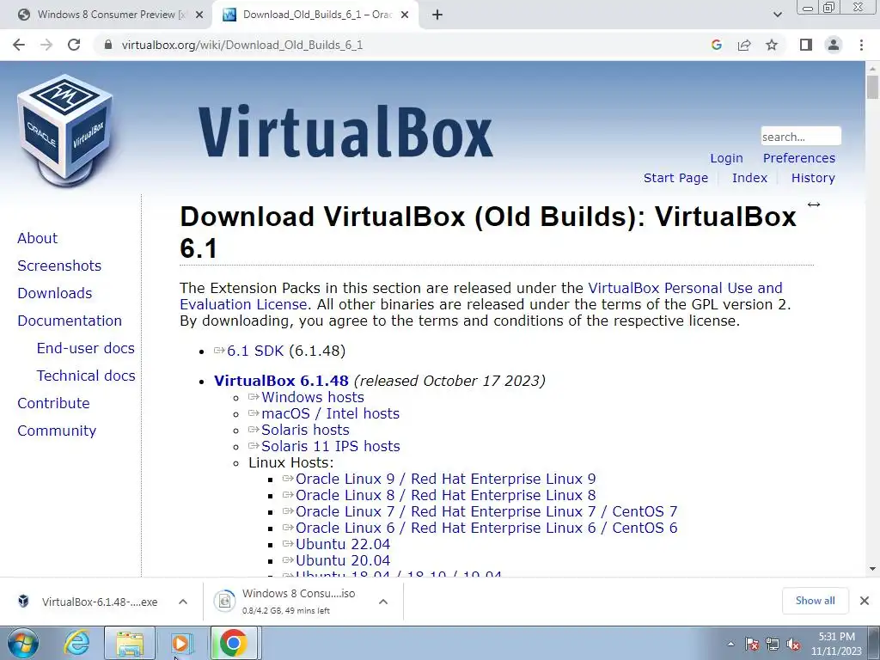Show hidden tray icons arrow
Image resolution: width=880 pixels, height=660 pixels.
point(730,645)
